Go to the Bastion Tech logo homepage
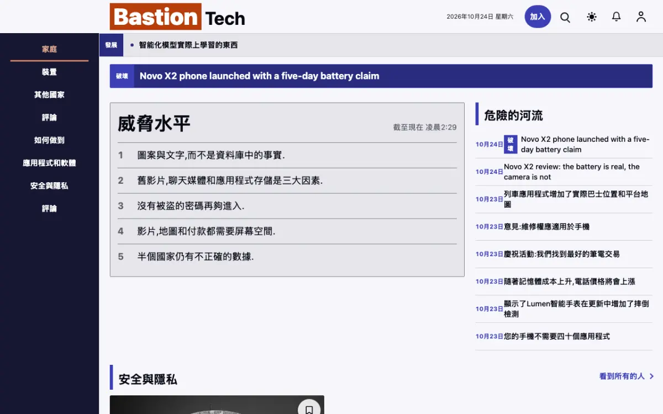The width and height of the screenshot is (663, 414). click(177, 17)
